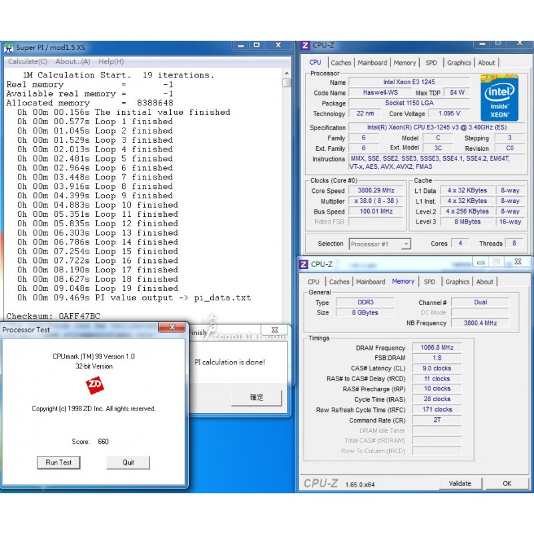Switch to Mainboard tab in lower CPU-Z window
This screenshot has height=534, width=534.
370,282
